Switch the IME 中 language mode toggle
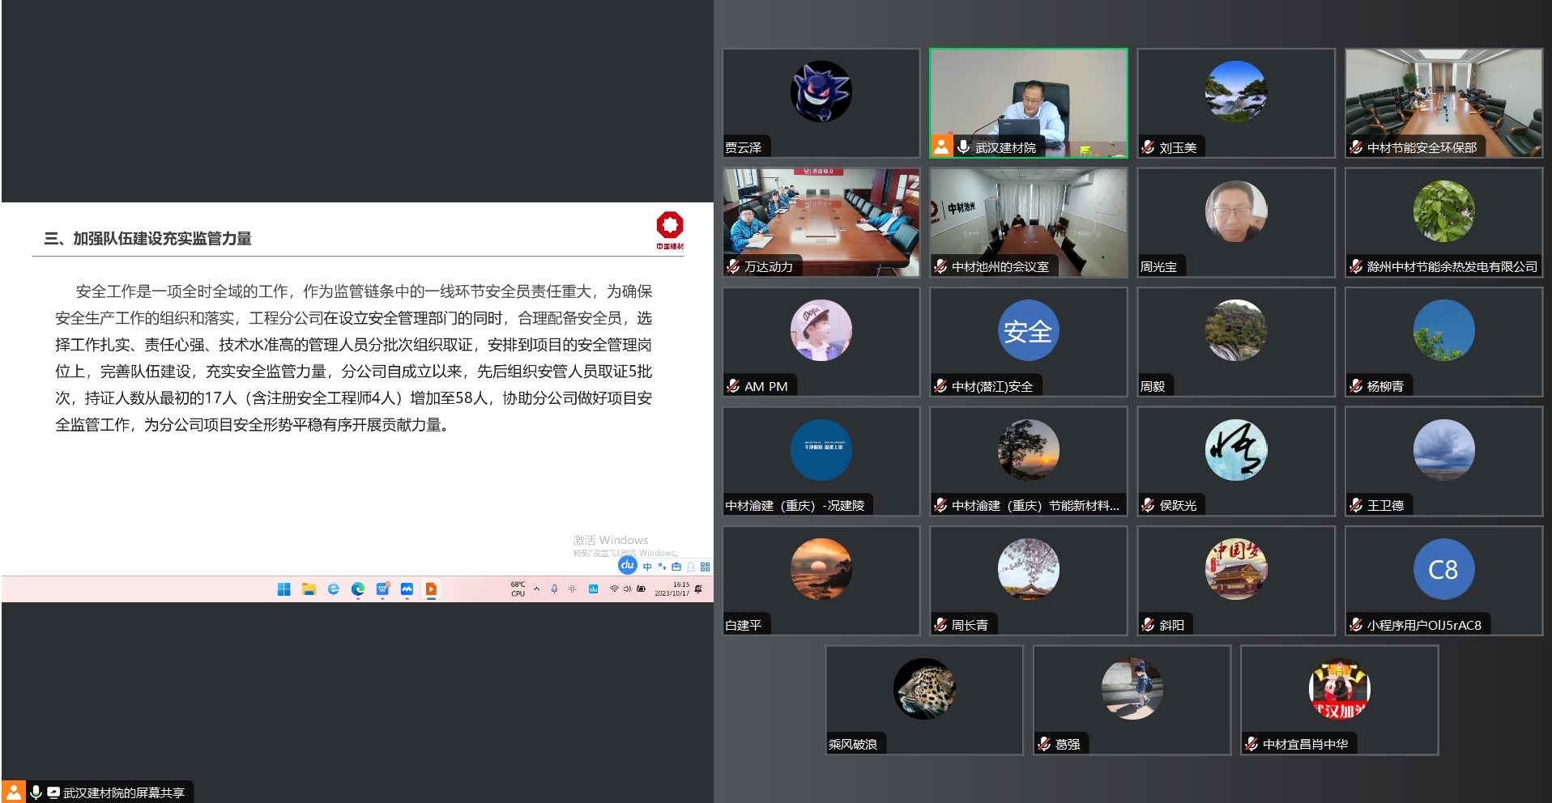The height and width of the screenshot is (803, 1552). (647, 567)
